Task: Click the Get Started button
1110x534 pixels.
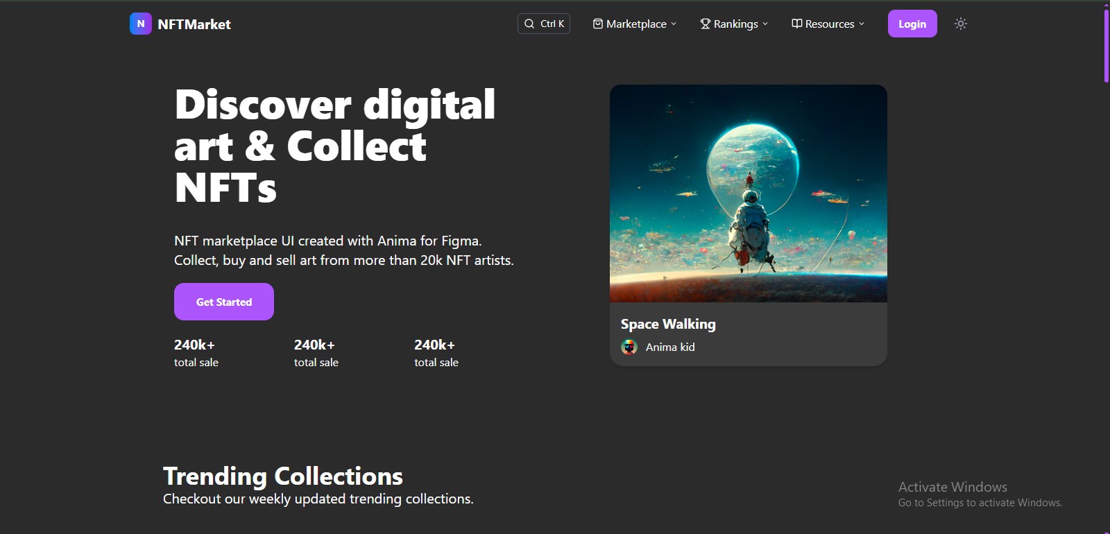Action: 224,302
